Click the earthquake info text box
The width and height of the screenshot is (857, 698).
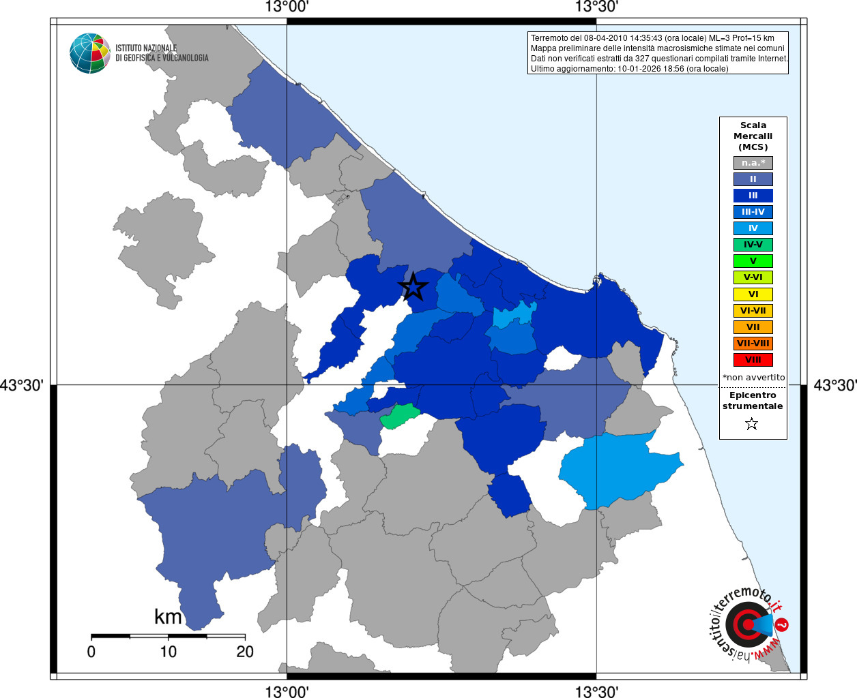point(658,53)
